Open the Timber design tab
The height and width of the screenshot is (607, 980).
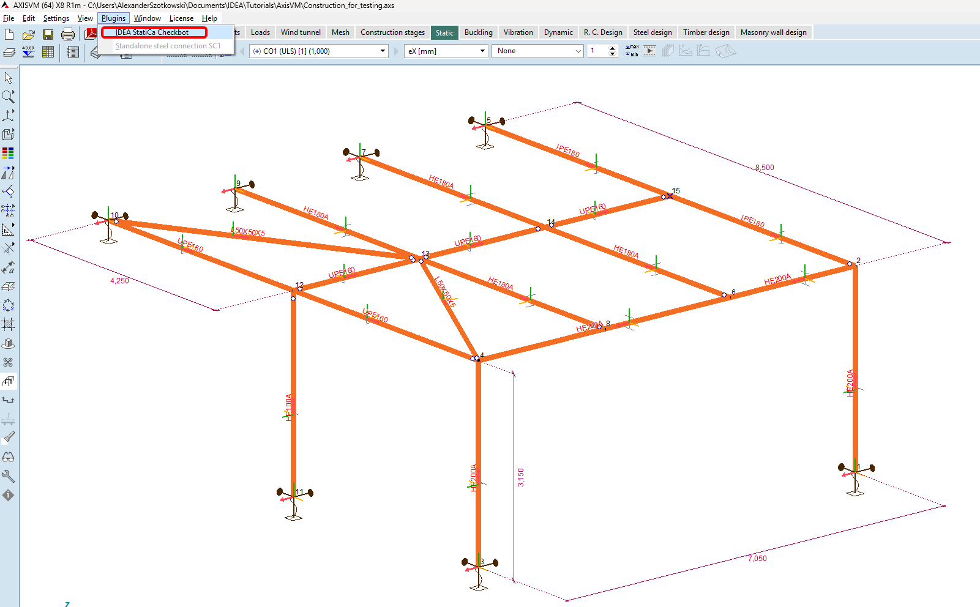click(706, 32)
